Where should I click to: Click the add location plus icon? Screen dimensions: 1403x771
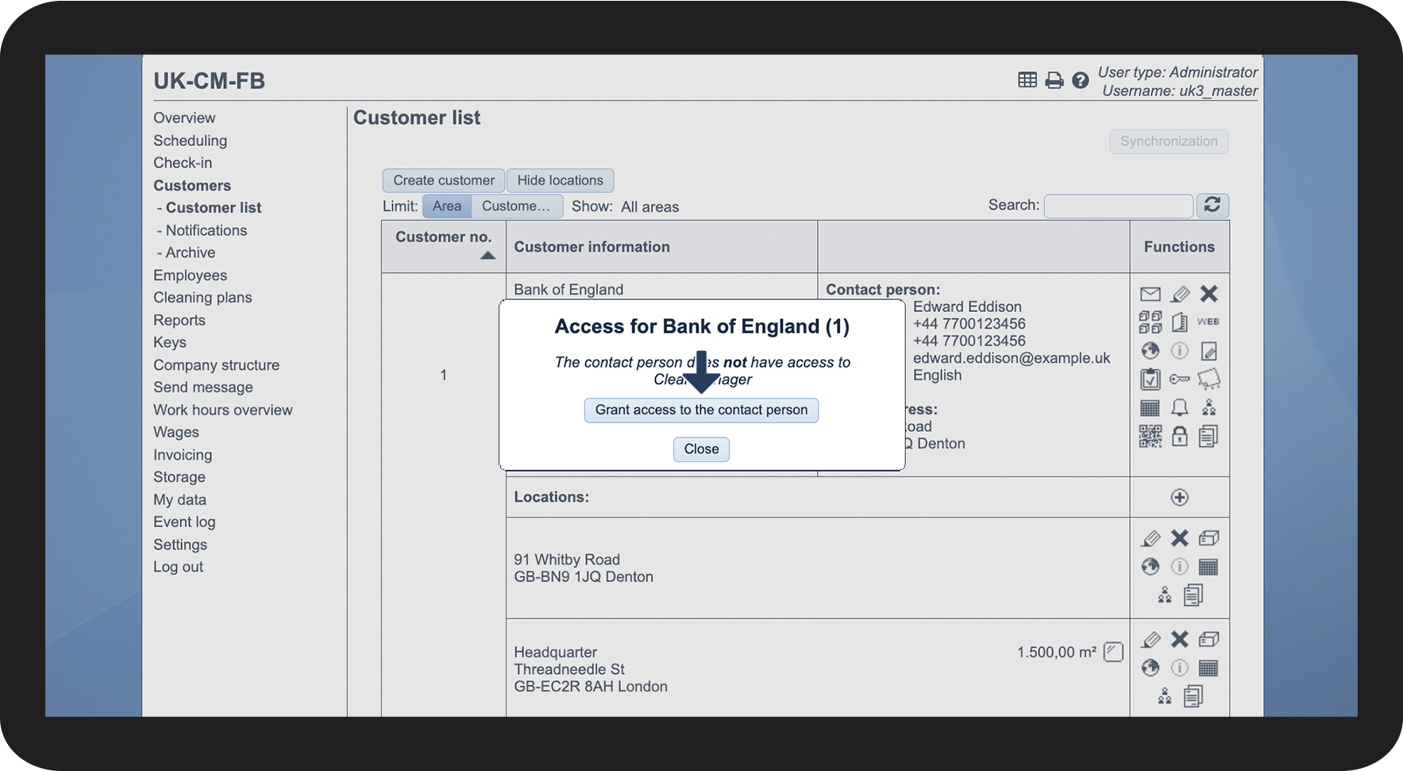pos(1179,497)
